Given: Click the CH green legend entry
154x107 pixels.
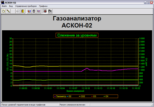Looking at the screenshot, I should pos(106,96).
